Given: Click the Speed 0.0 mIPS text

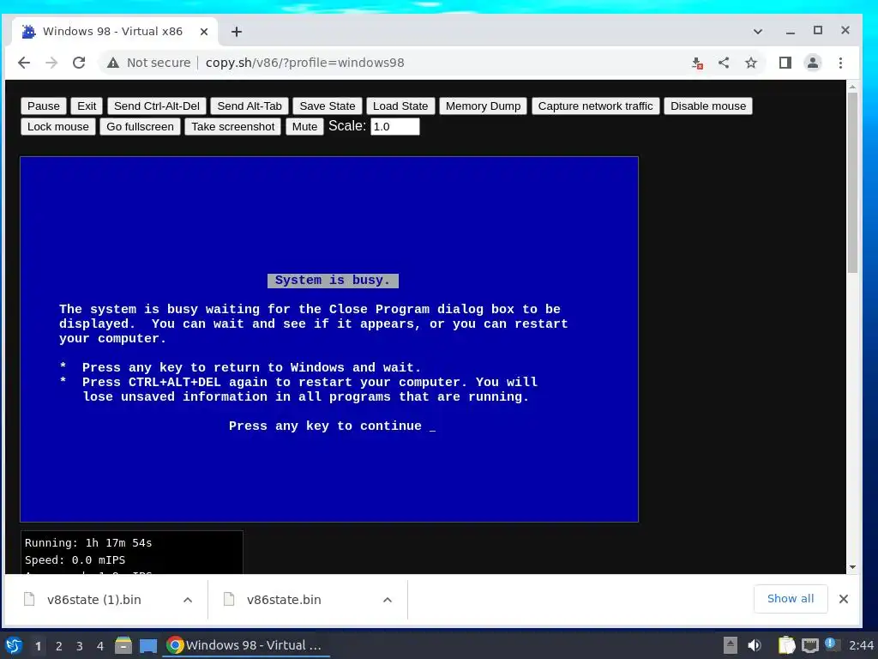Looking at the screenshot, I should (x=75, y=559).
